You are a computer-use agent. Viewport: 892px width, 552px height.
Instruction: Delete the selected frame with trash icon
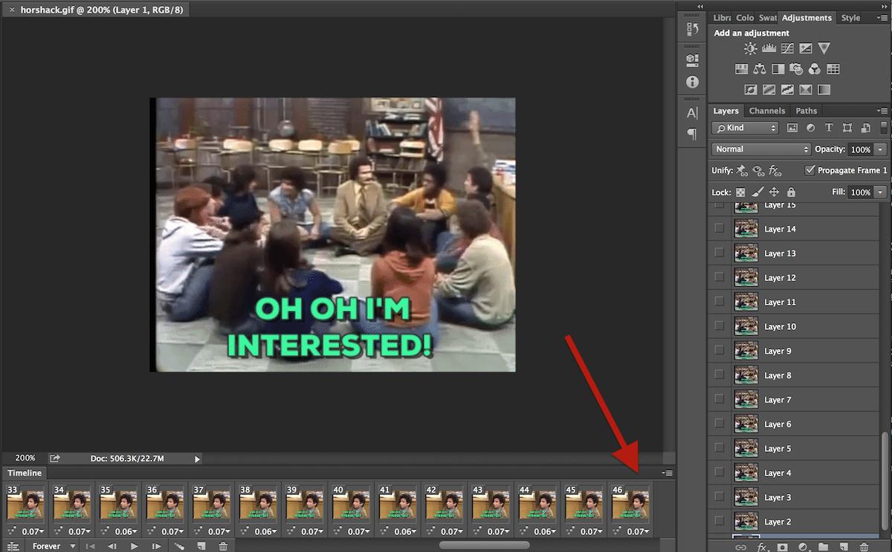coord(223,546)
